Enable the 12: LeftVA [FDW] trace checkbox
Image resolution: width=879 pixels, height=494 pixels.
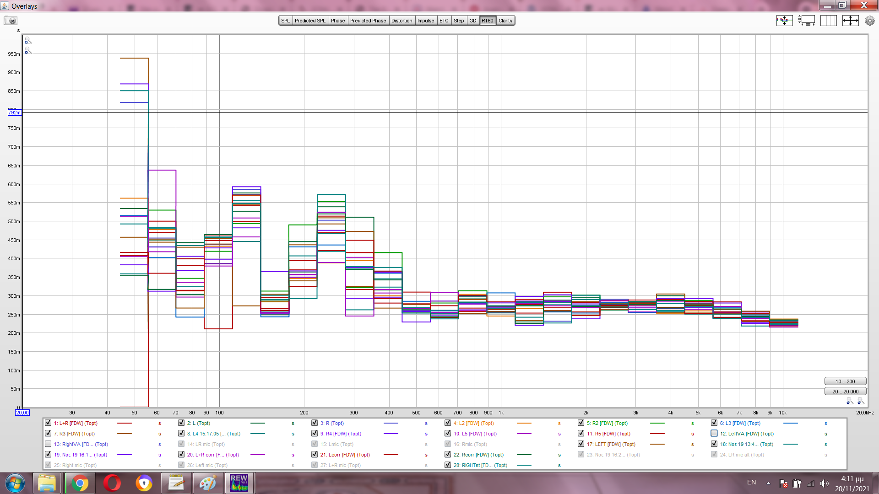[x=714, y=433]
